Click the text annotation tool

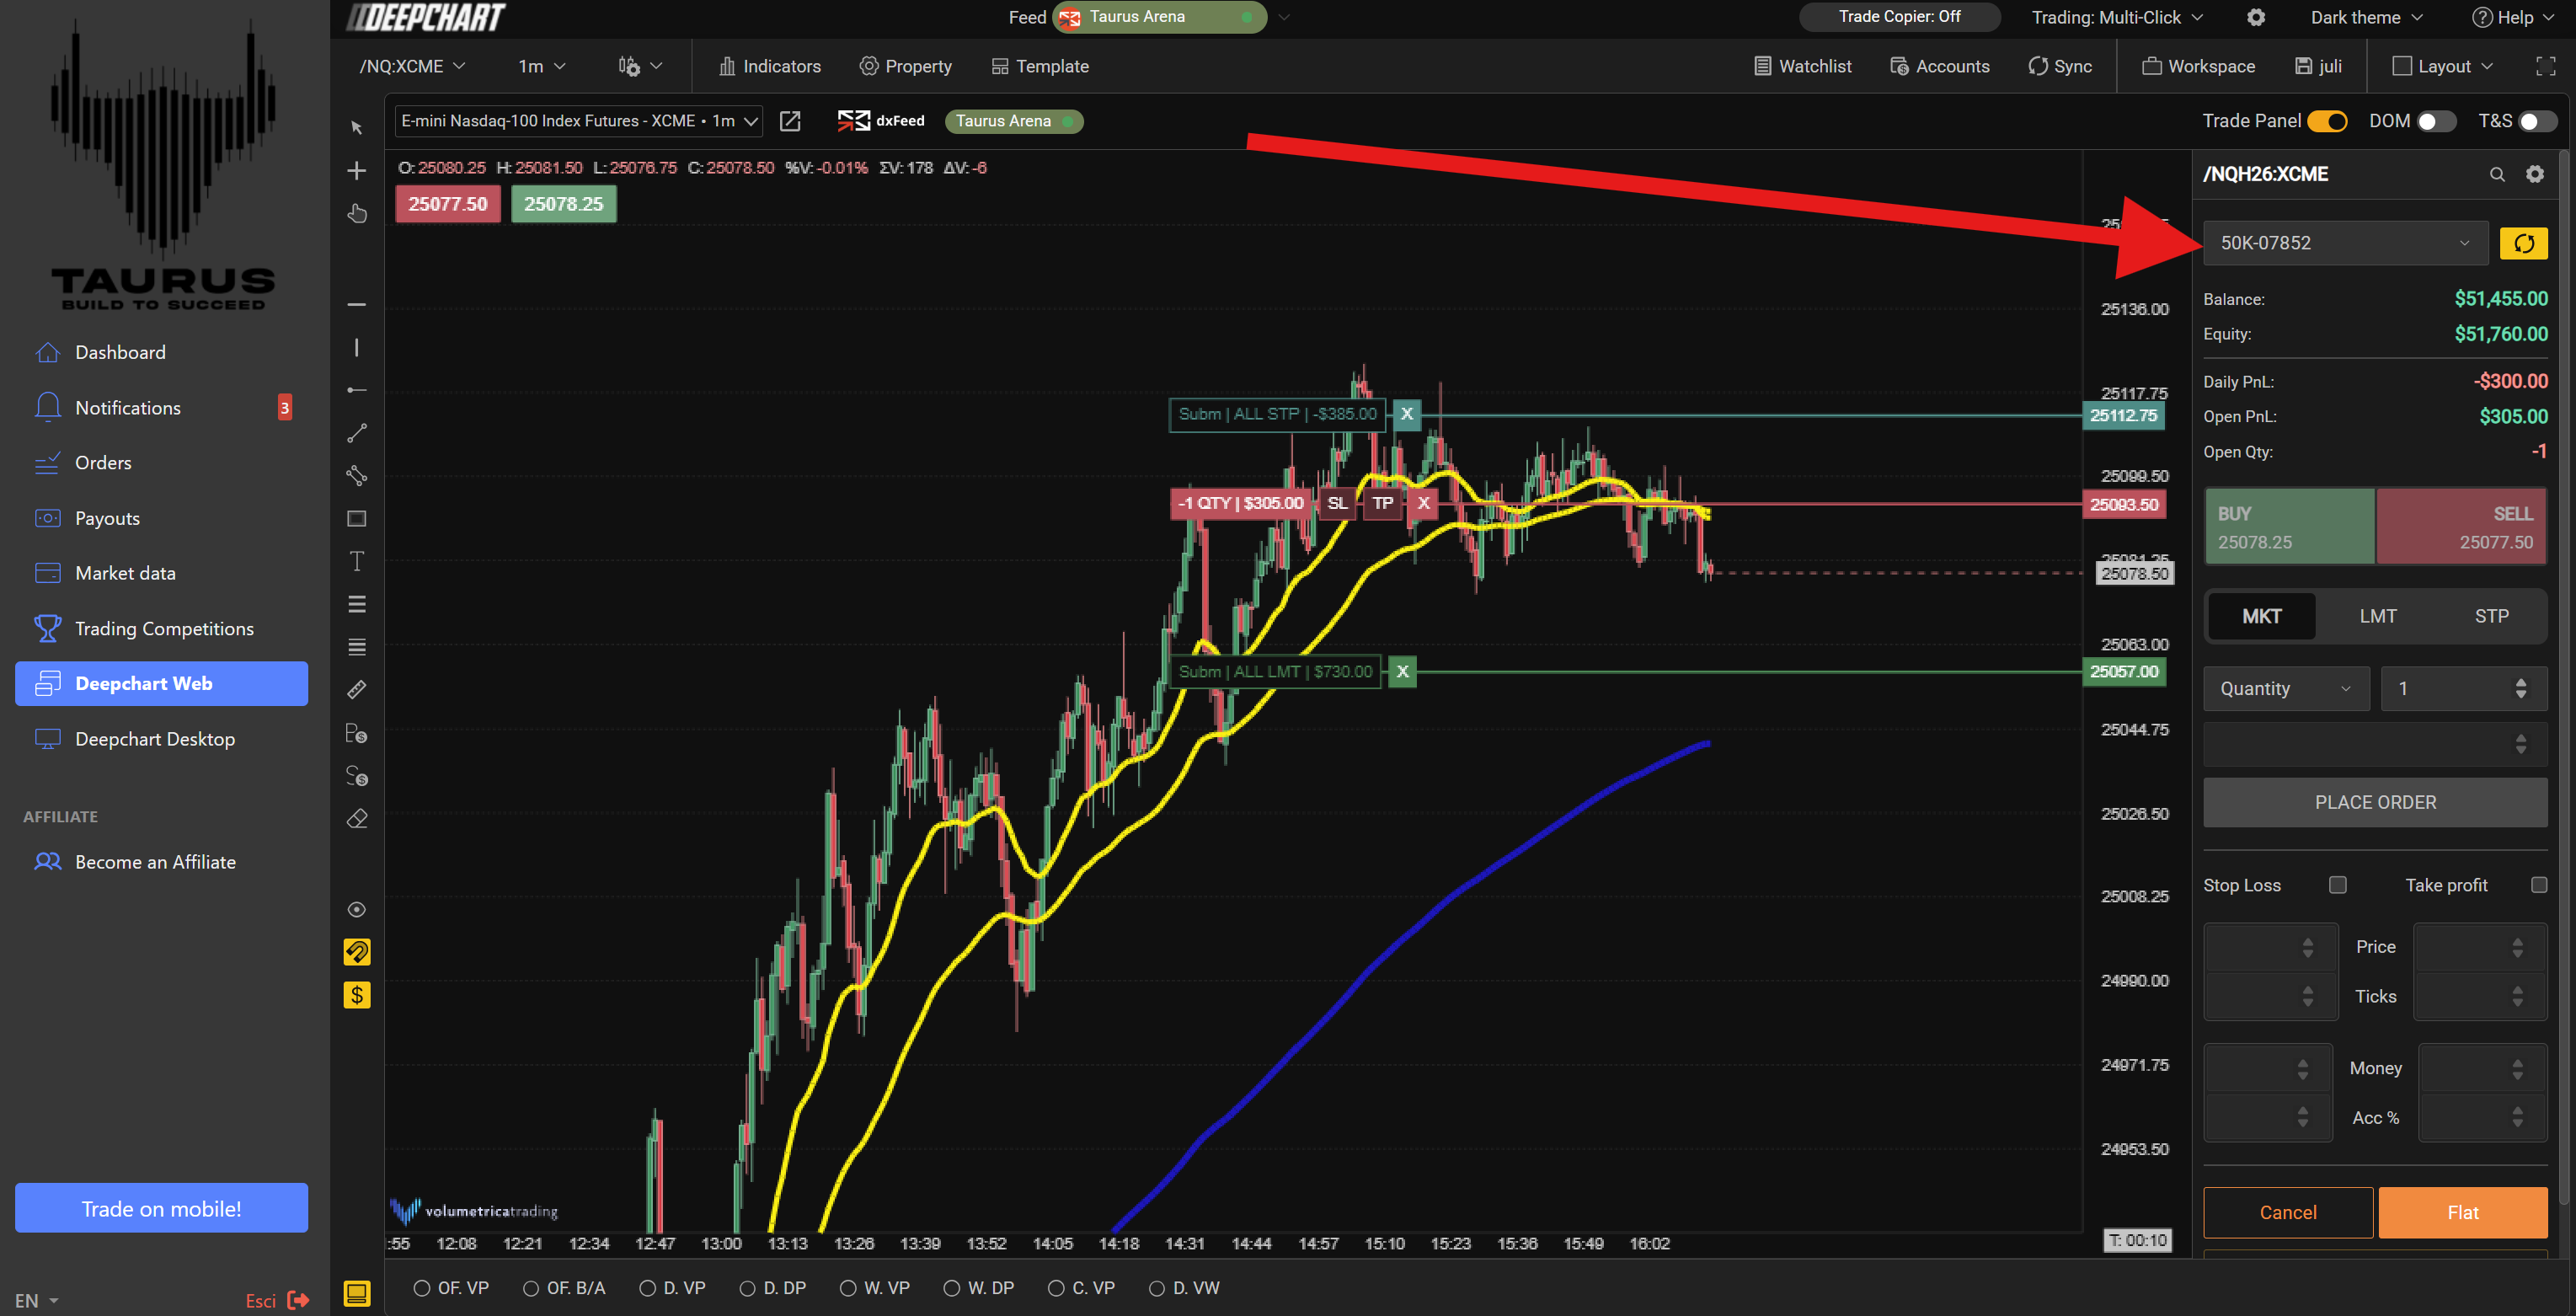356,561
